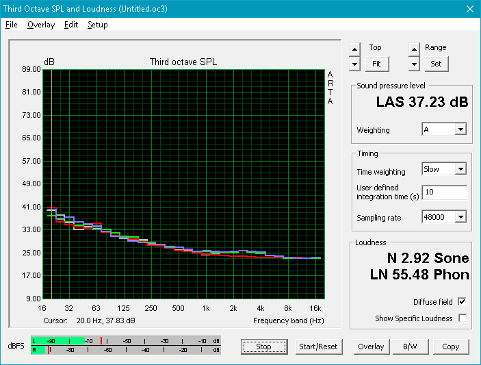Open the File menu
The image size is (481, 365).
pos(12,25)
